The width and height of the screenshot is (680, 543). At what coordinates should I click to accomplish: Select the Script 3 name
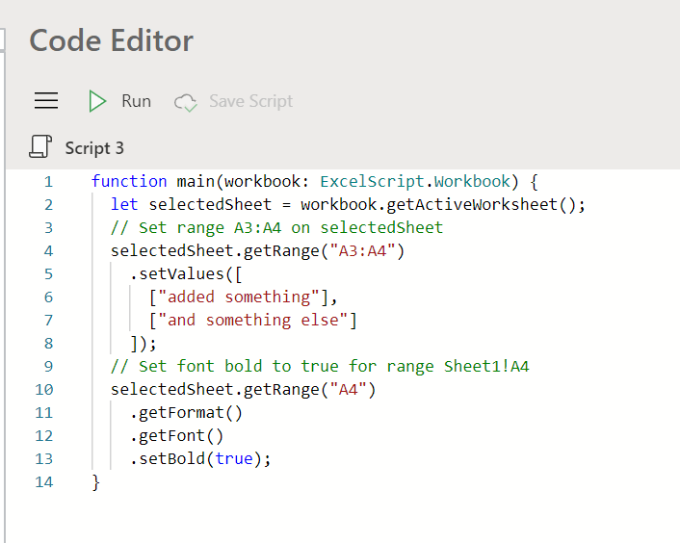[94, 148]
